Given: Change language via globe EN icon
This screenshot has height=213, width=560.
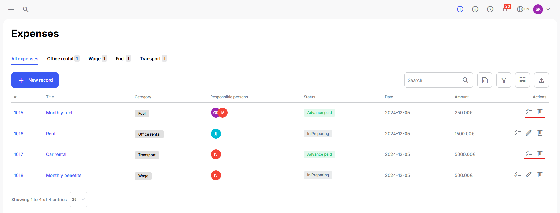Looking at the screenshot, I should 523,9.
